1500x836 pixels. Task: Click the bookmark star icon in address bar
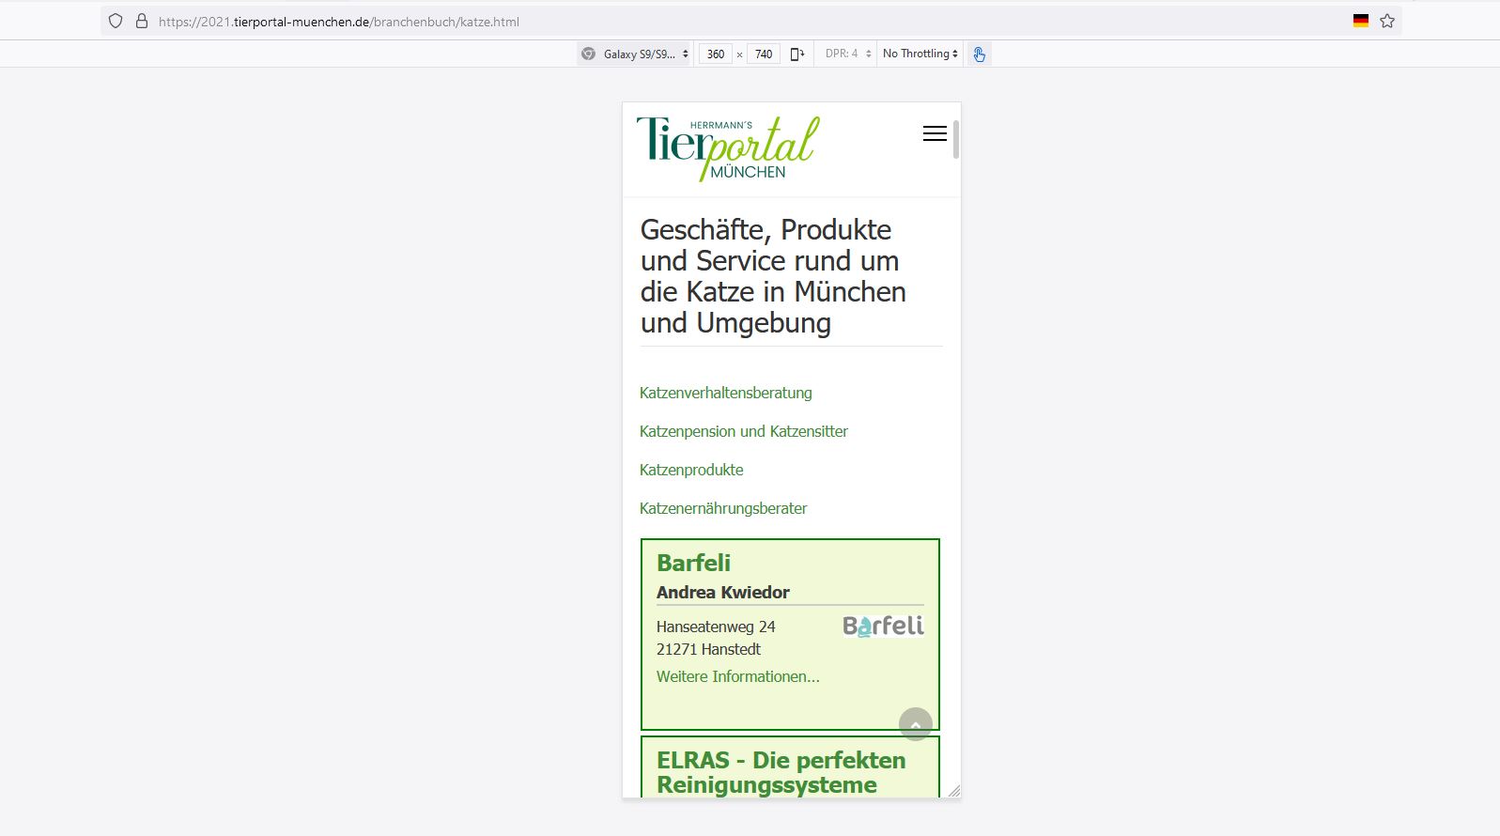pyautogui.click(x=1387, y=21)
